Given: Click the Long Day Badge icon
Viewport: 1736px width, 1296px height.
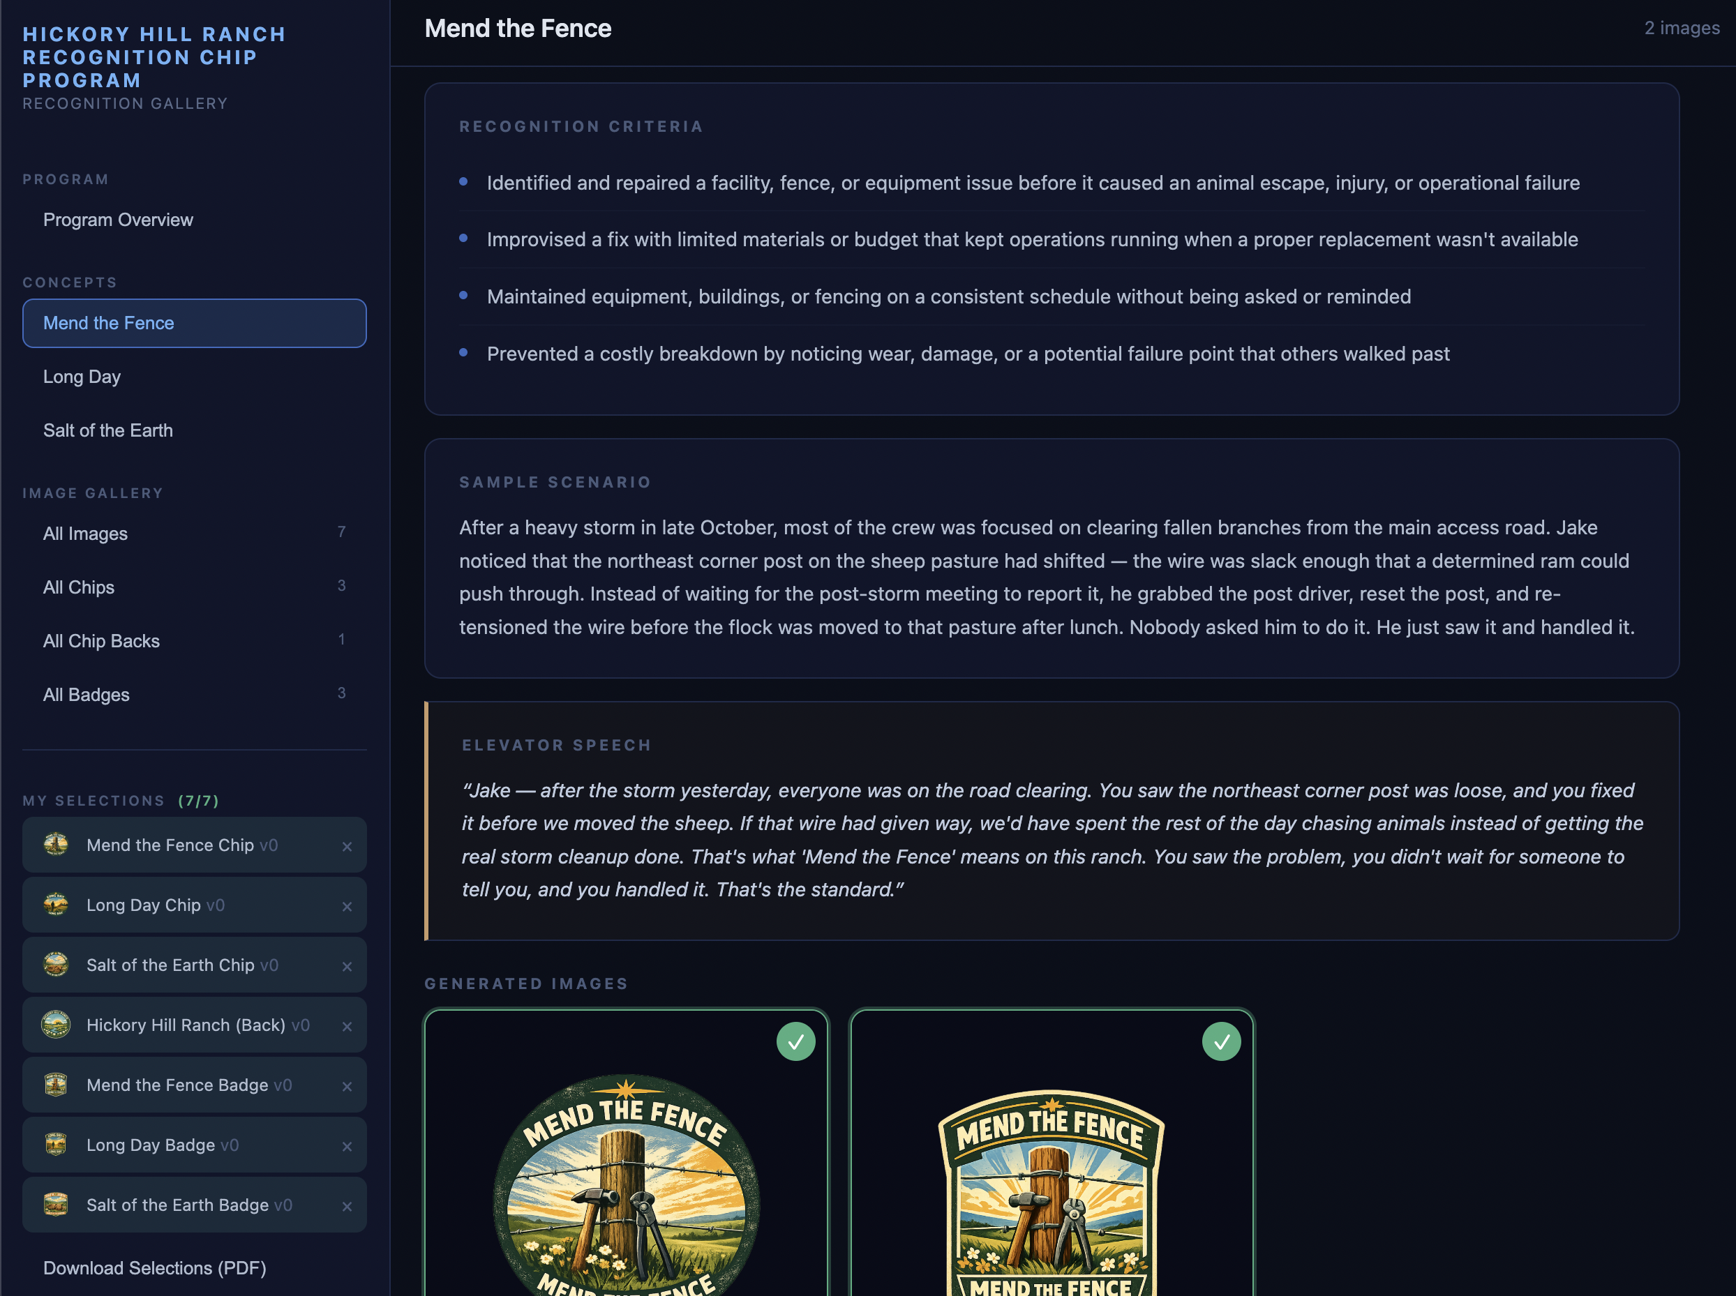Looking at the screenshot, I should (x=56, y=1145).
